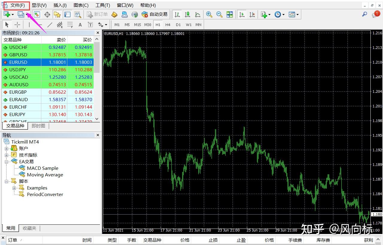Click the Market Watch vertical scrollbar thumb

(97, 58)
